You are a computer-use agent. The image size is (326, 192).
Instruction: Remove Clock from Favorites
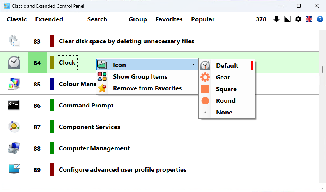[x=147, y=88]
